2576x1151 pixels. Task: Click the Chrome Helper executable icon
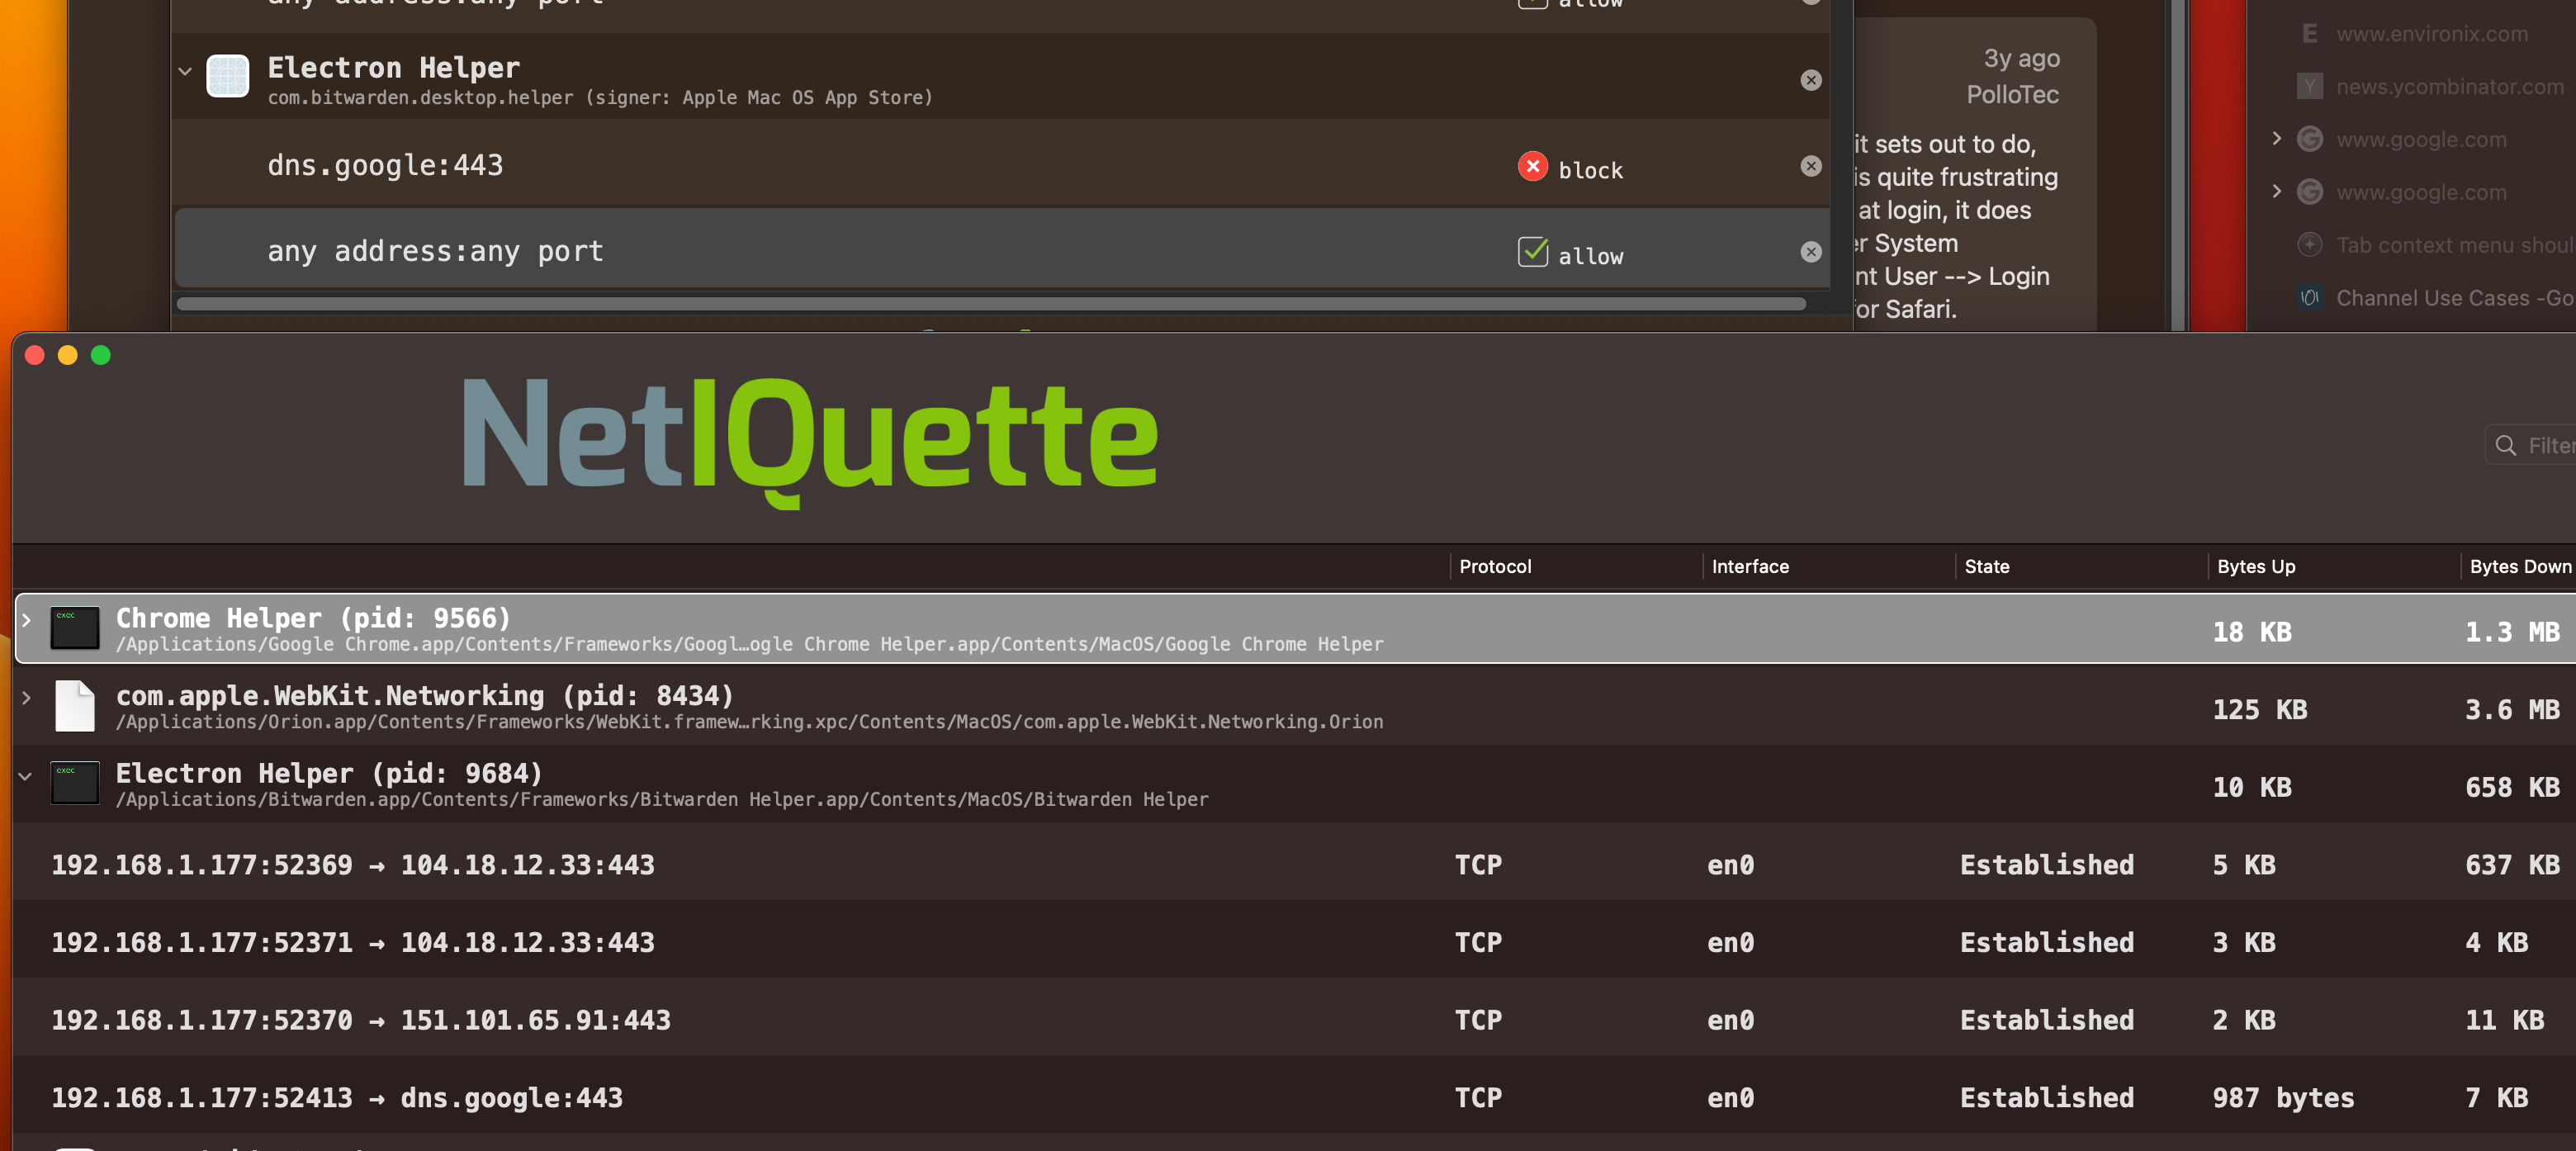(x=75, y=628)
